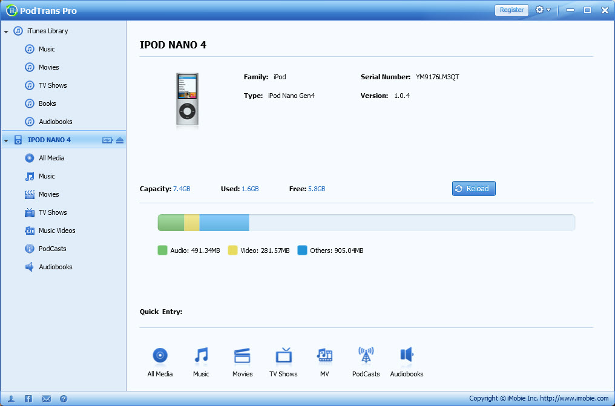The height and width of the screenshot is (406, 615).
Task: Select Music Videos in the device sidebar
Action: [56, 231]
